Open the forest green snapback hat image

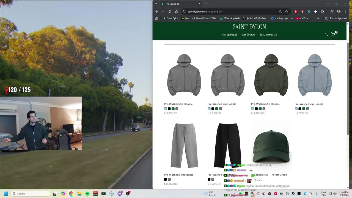coord(271,146)
